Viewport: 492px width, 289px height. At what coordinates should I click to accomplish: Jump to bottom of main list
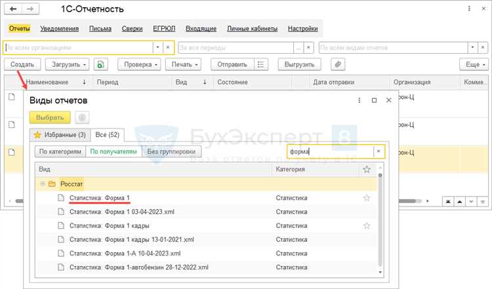pyautogui.click(x=482, y=202)
